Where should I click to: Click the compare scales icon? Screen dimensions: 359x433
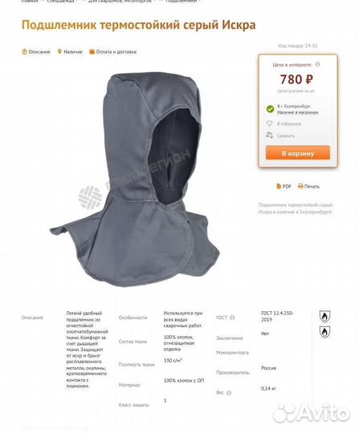coord(269,136)
